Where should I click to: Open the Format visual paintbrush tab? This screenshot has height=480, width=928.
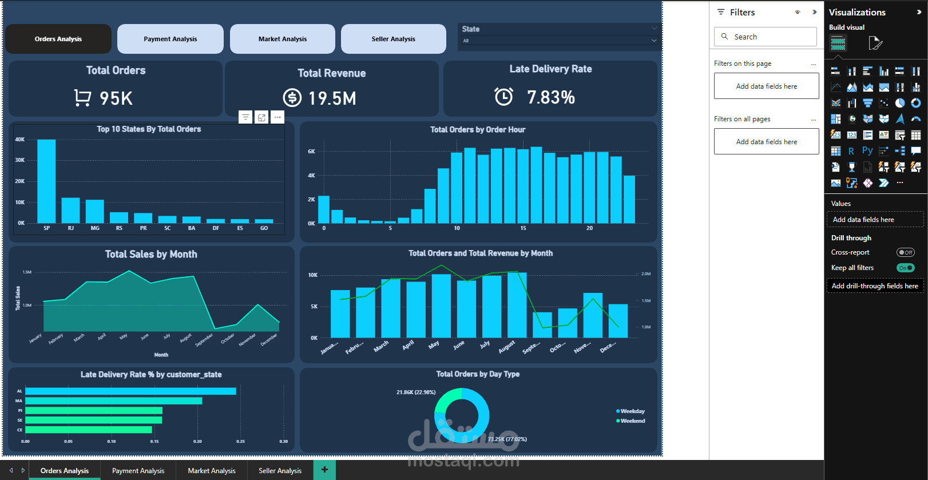pos(875,43)
